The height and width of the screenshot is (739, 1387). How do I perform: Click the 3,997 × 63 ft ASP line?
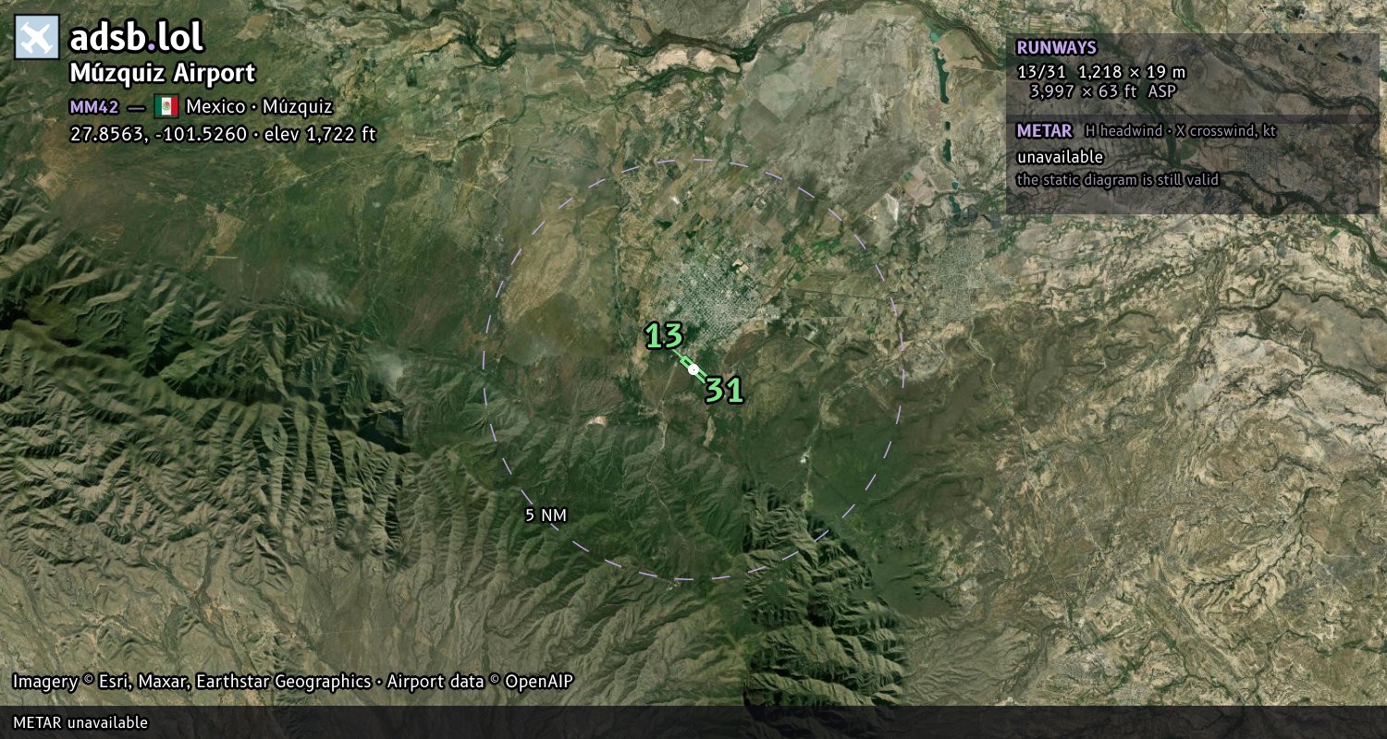coord(1103,91)
